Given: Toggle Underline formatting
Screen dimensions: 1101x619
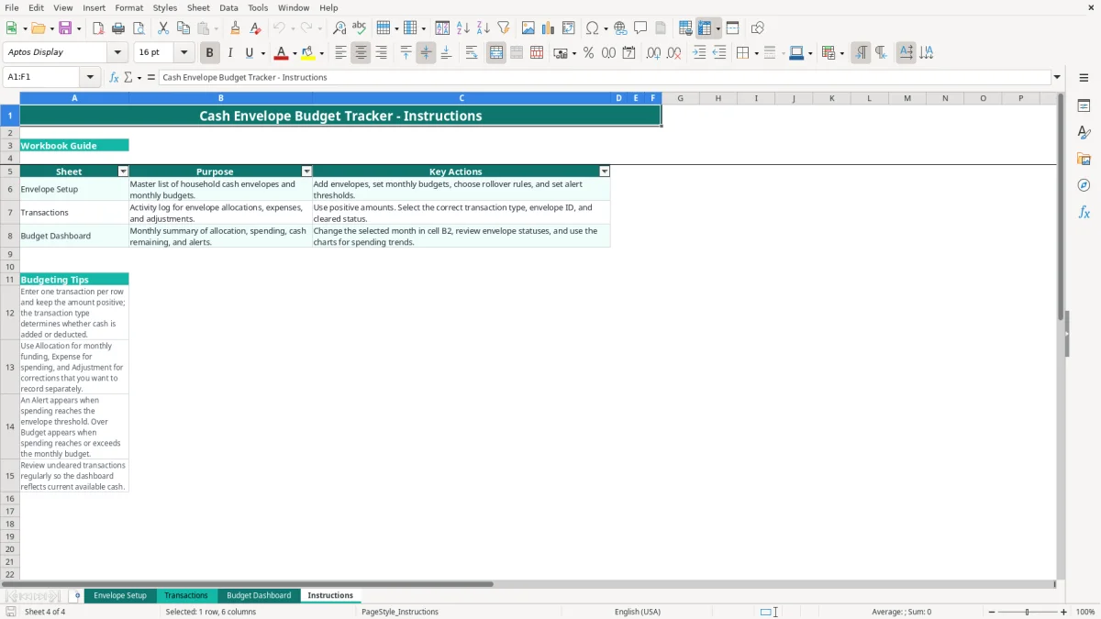Looking at the screenshot, I should (249, 53).
